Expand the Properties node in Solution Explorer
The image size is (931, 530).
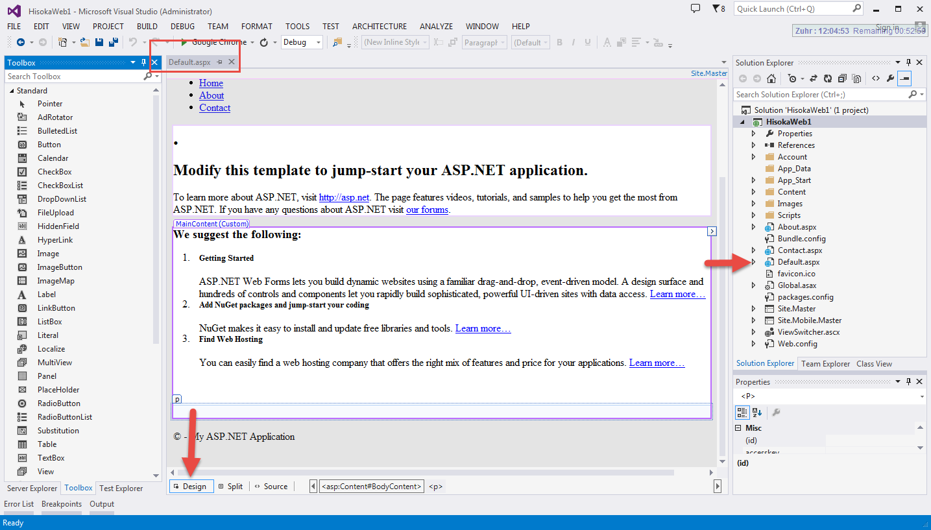(753, 133)
